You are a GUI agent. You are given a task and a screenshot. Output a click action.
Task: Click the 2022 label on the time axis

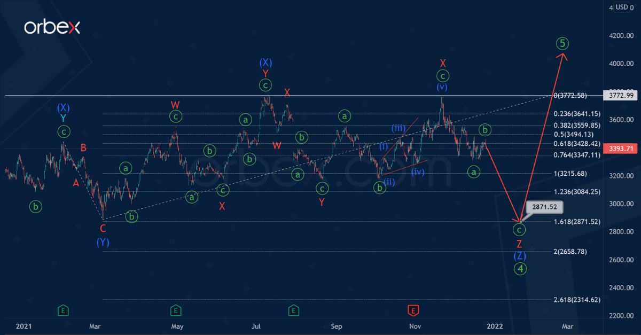click(x=495, y=326)
